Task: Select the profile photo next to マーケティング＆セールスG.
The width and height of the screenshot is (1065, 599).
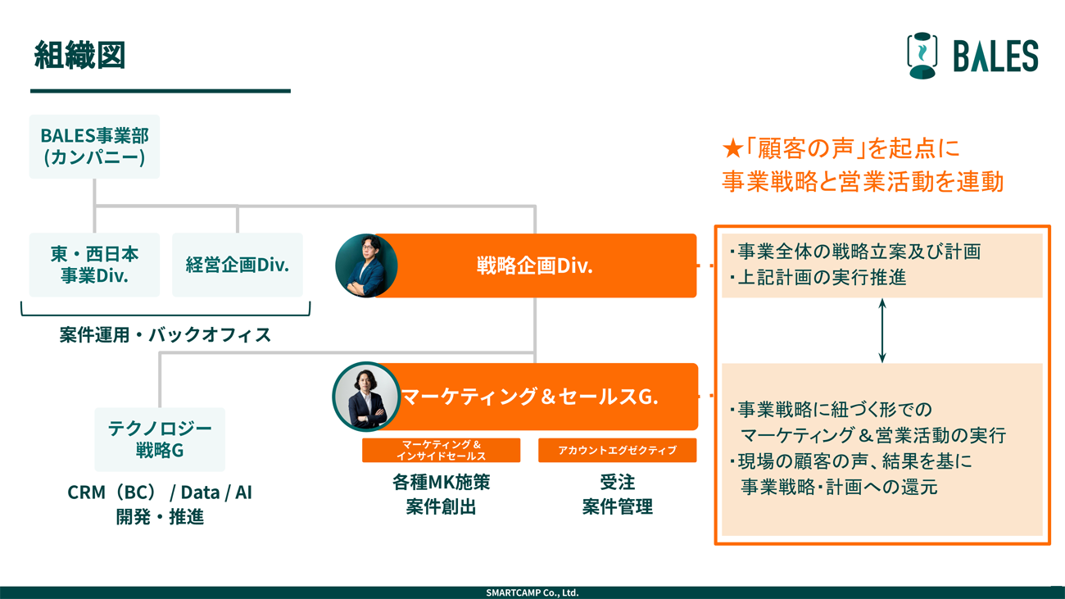Action: (365, 396)
